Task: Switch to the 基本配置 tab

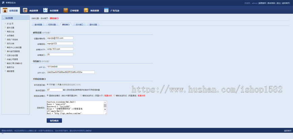Action: tap(38, 25)
